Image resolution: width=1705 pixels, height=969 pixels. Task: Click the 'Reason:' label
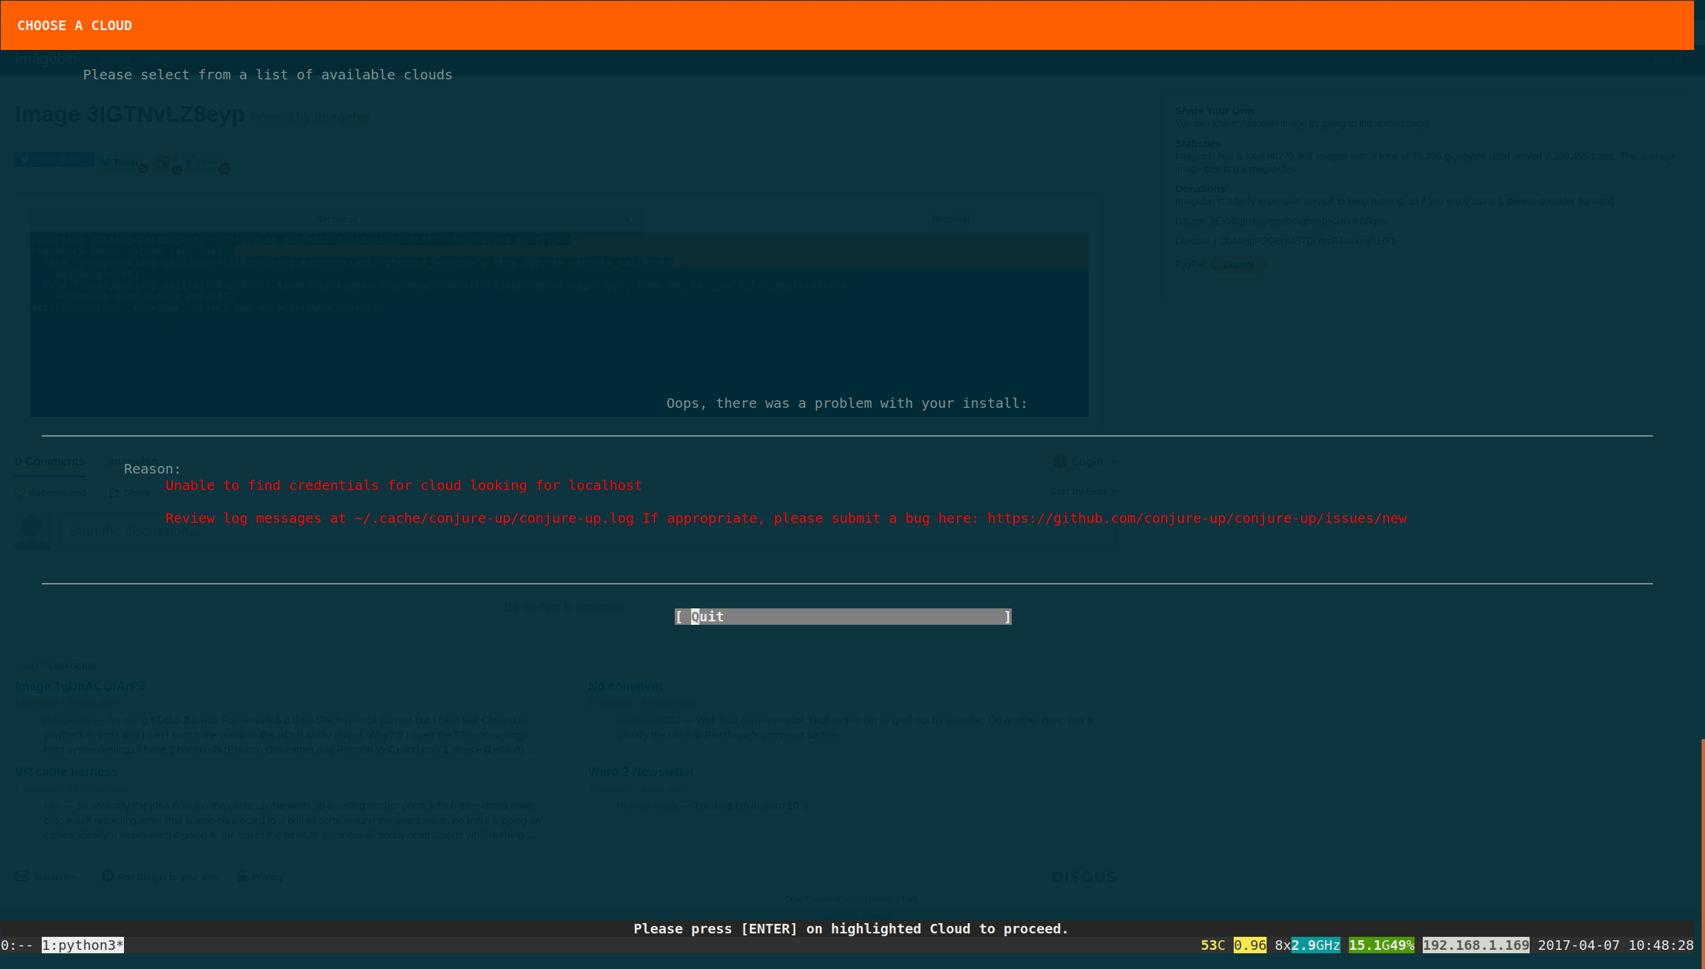click(x=152, y=469)
